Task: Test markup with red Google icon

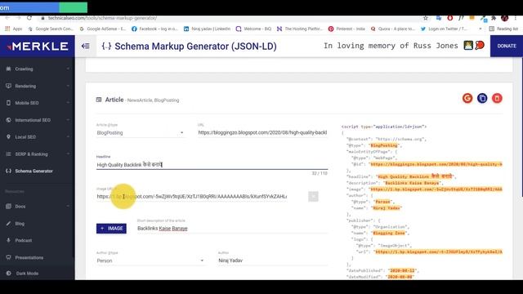Action: click(x=467, y=98)
